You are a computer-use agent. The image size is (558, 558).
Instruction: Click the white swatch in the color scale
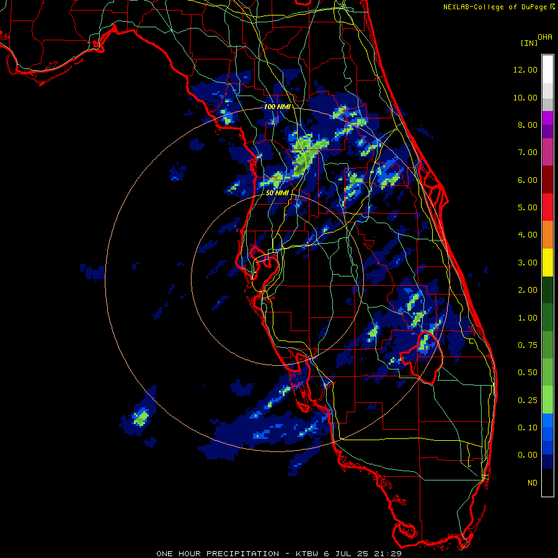(547, 69)
